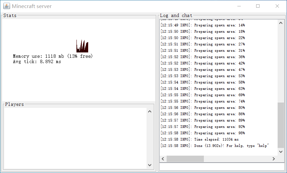Image resolution: width=287 pixels, height=173 pixels.
Task: Click "Avg tick: 8.892 ms" text
Action: [x=37, y=61]
